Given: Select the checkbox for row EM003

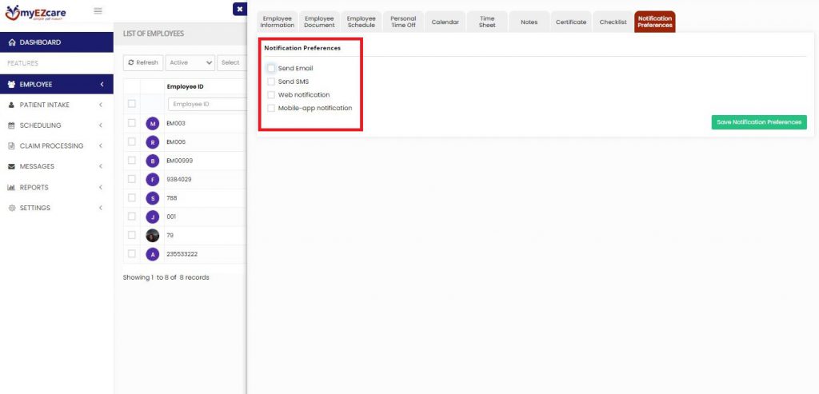Looking at the screenshot, I should point(132,123).
